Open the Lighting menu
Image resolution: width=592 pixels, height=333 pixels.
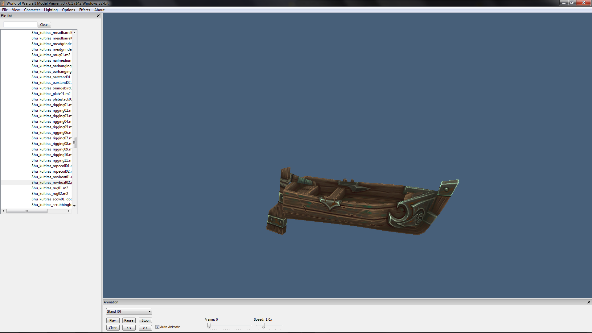click(51, 10)
